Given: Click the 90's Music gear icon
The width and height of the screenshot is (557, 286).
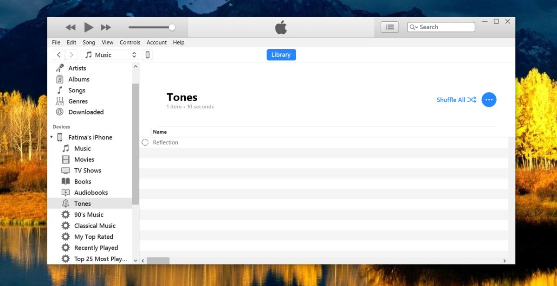Looking at the screenshot, I should [65, 215].
